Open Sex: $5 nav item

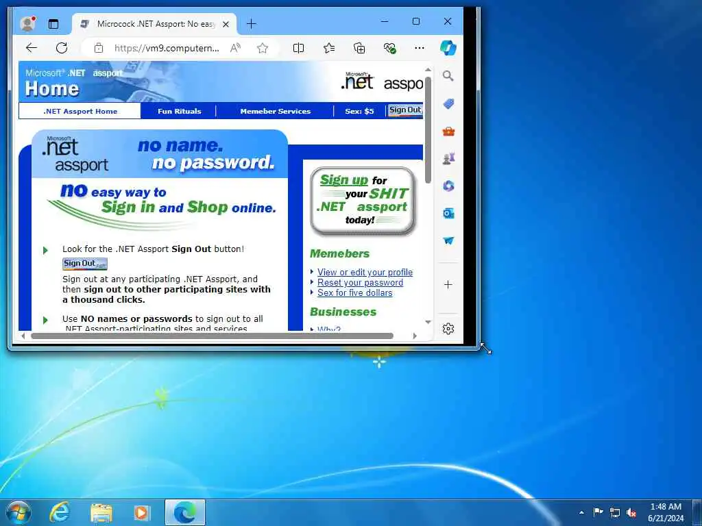pos(359,112)
